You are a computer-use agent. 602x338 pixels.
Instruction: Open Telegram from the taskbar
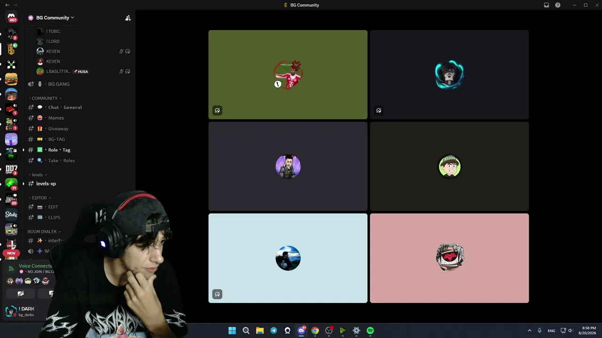coord(274,330)
